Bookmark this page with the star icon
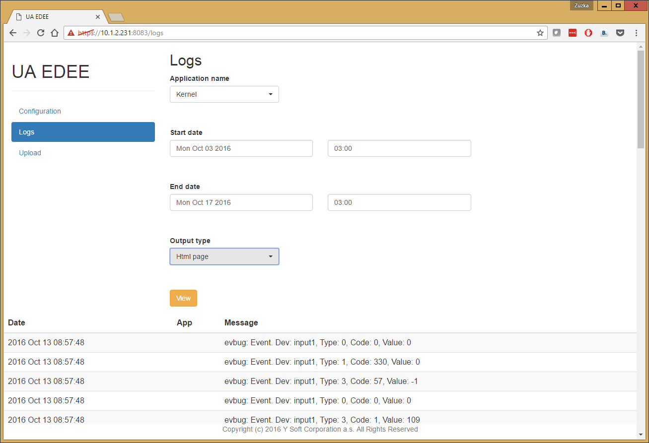 point(540,33)
